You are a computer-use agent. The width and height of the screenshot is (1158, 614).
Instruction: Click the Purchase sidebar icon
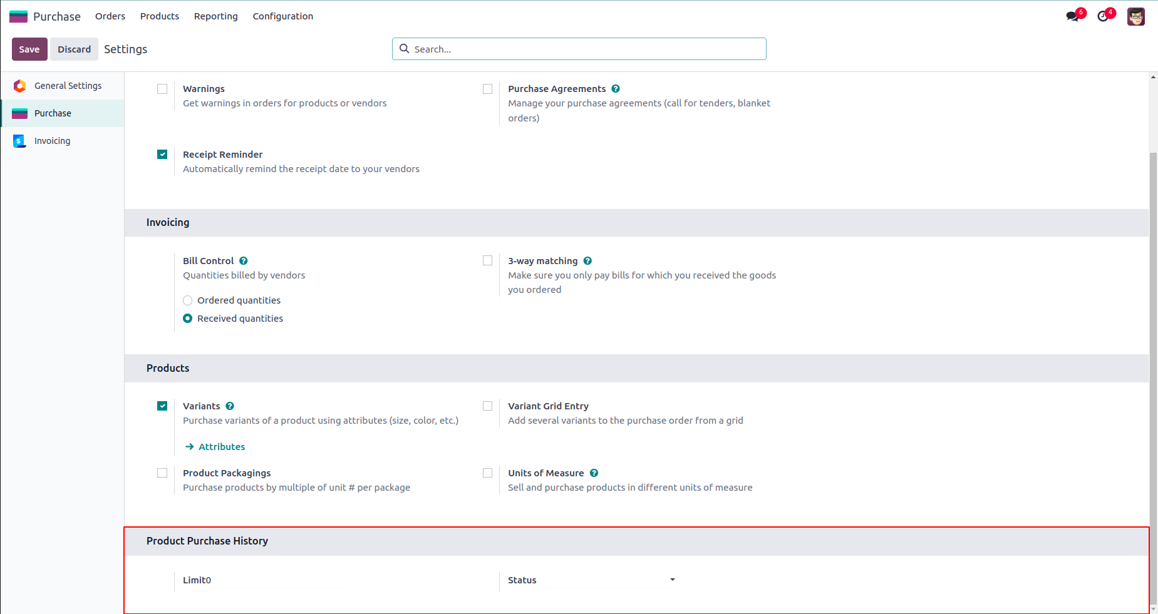tap(20, 113)
